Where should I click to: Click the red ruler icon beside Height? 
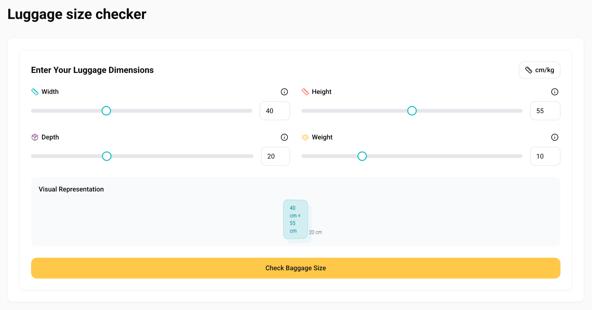pos(305,91)
